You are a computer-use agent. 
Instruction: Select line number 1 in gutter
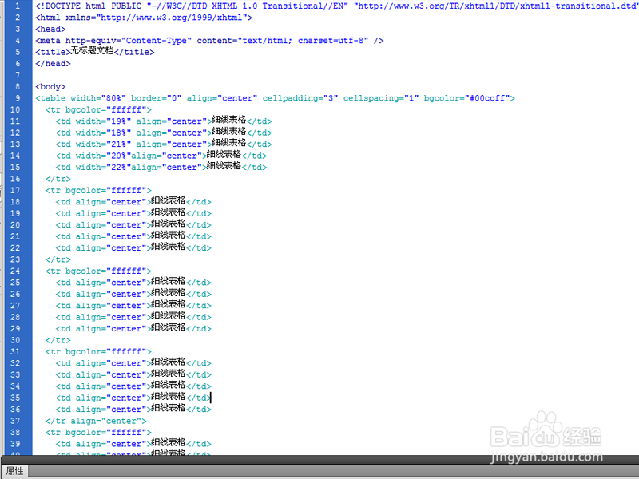point(18,6)
